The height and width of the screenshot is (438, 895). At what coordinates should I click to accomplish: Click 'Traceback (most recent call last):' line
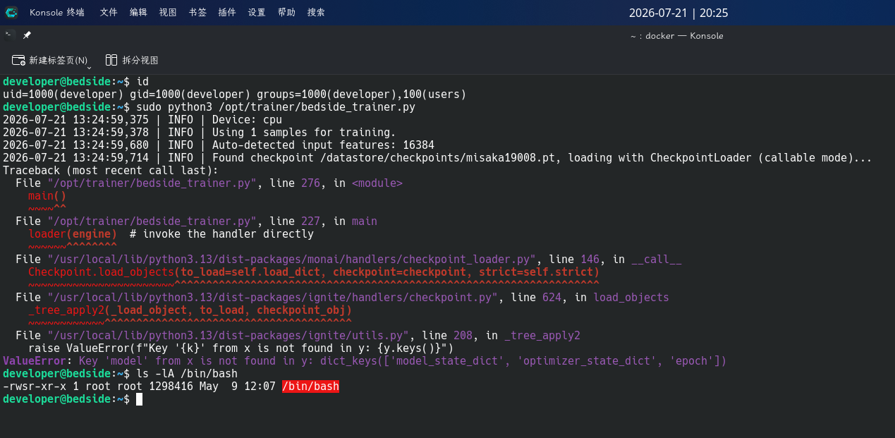(x=111, y=171)
